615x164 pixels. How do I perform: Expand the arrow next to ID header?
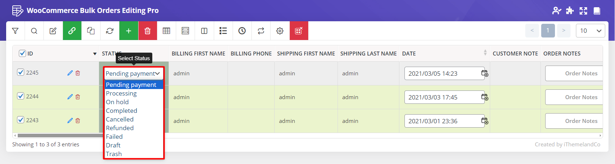click(95, 54)
